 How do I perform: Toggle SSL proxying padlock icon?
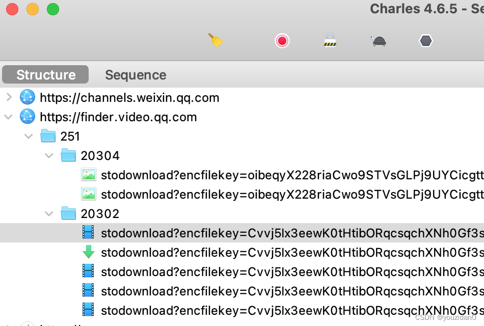(x=330, y=40)
